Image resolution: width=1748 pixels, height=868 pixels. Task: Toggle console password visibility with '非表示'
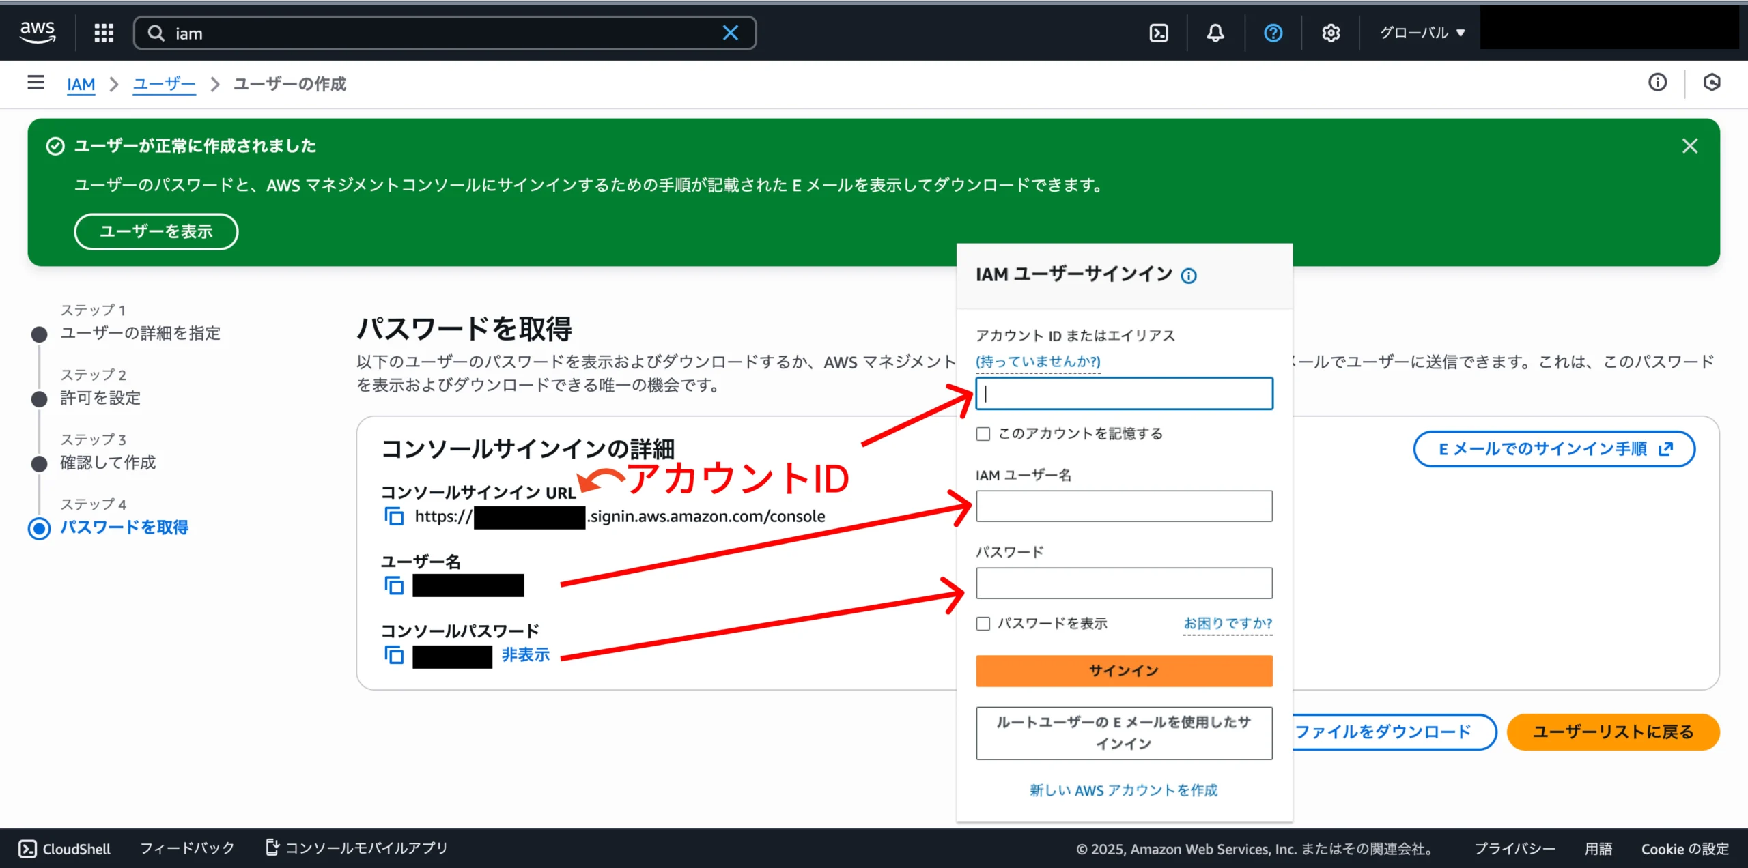(525, 655)
